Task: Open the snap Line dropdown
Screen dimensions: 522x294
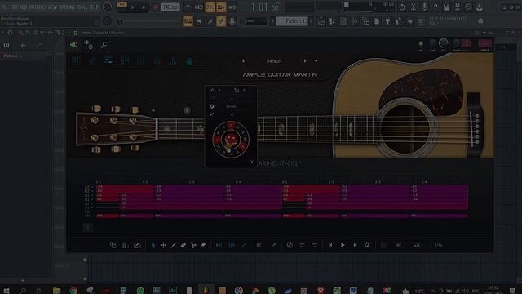Action: pos(255,21)
